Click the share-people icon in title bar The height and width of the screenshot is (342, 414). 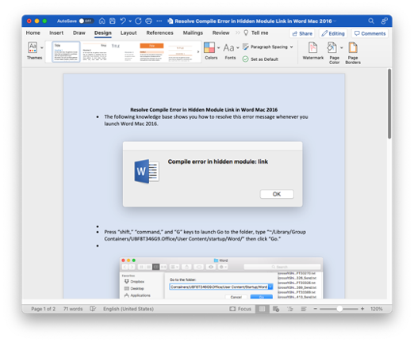(384, 21)
